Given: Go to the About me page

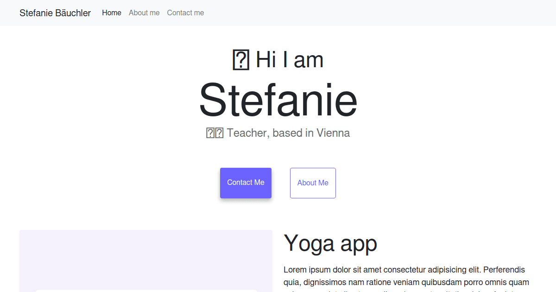Looking at the screenshot, I should 144,13.
